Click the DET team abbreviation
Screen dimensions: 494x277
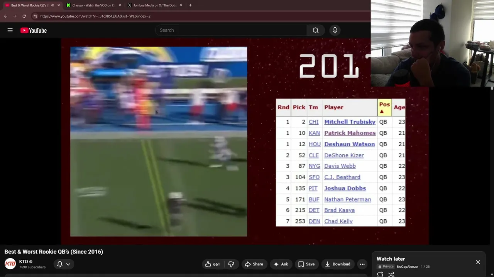click(314, 210)
